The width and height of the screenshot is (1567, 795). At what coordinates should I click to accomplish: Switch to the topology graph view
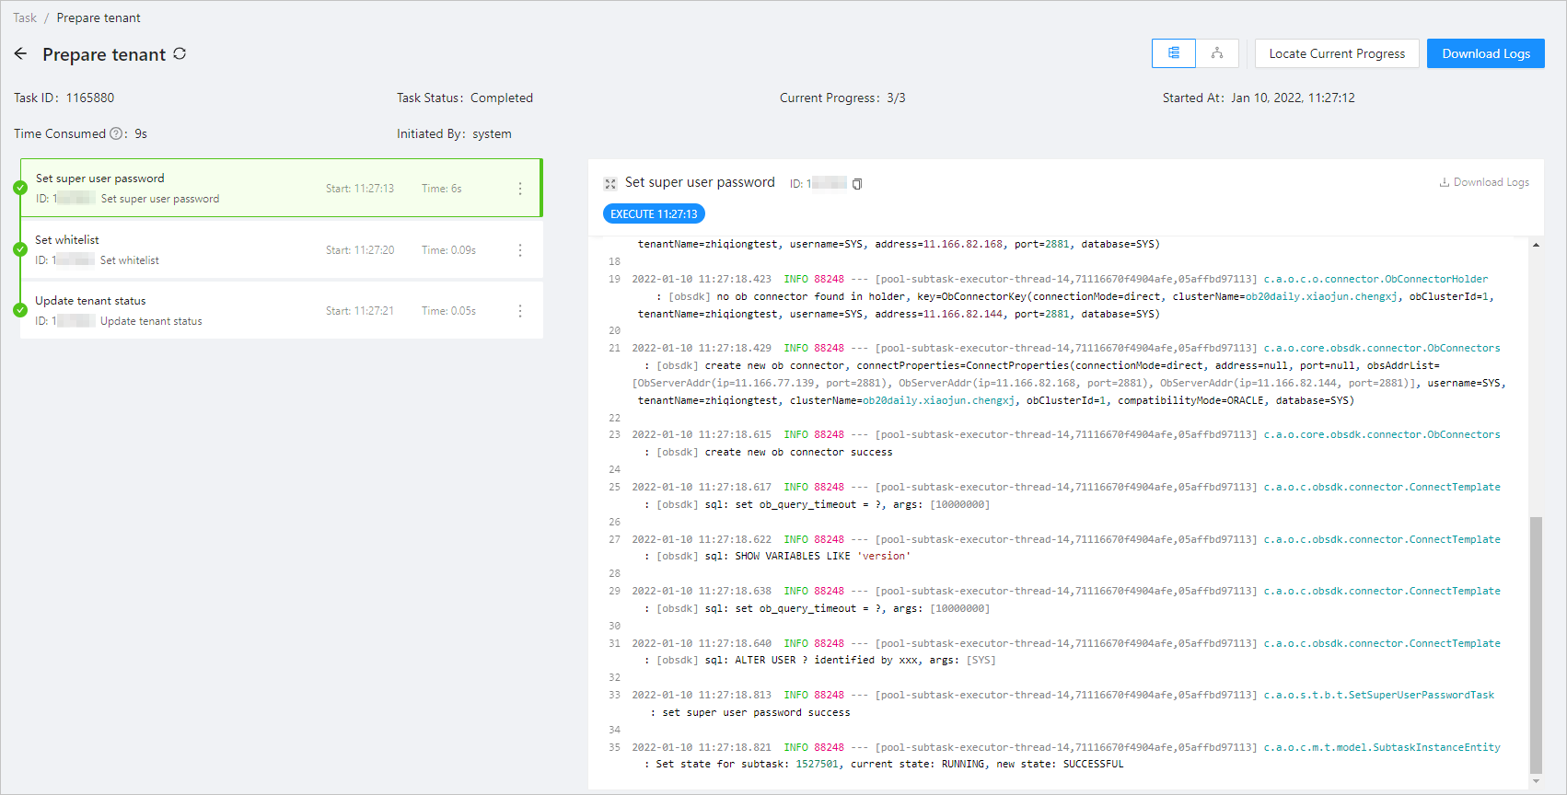pos(1217,53)
